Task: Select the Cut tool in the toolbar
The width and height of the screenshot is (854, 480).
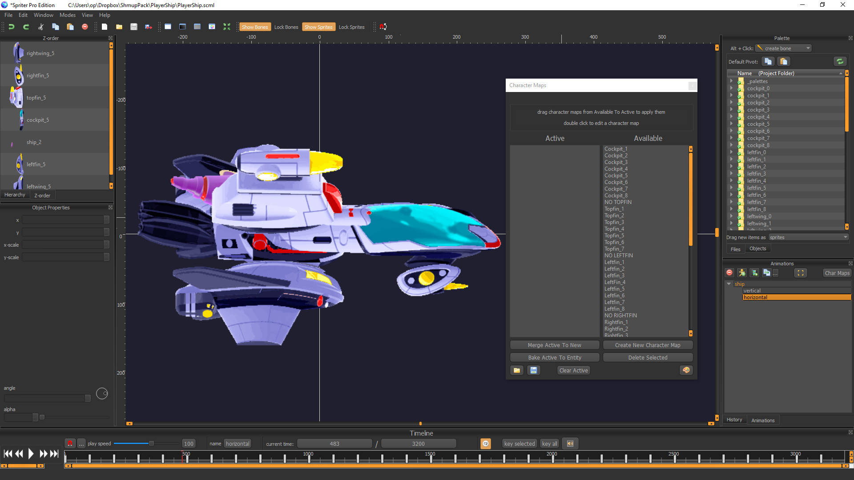Action: 40,27
